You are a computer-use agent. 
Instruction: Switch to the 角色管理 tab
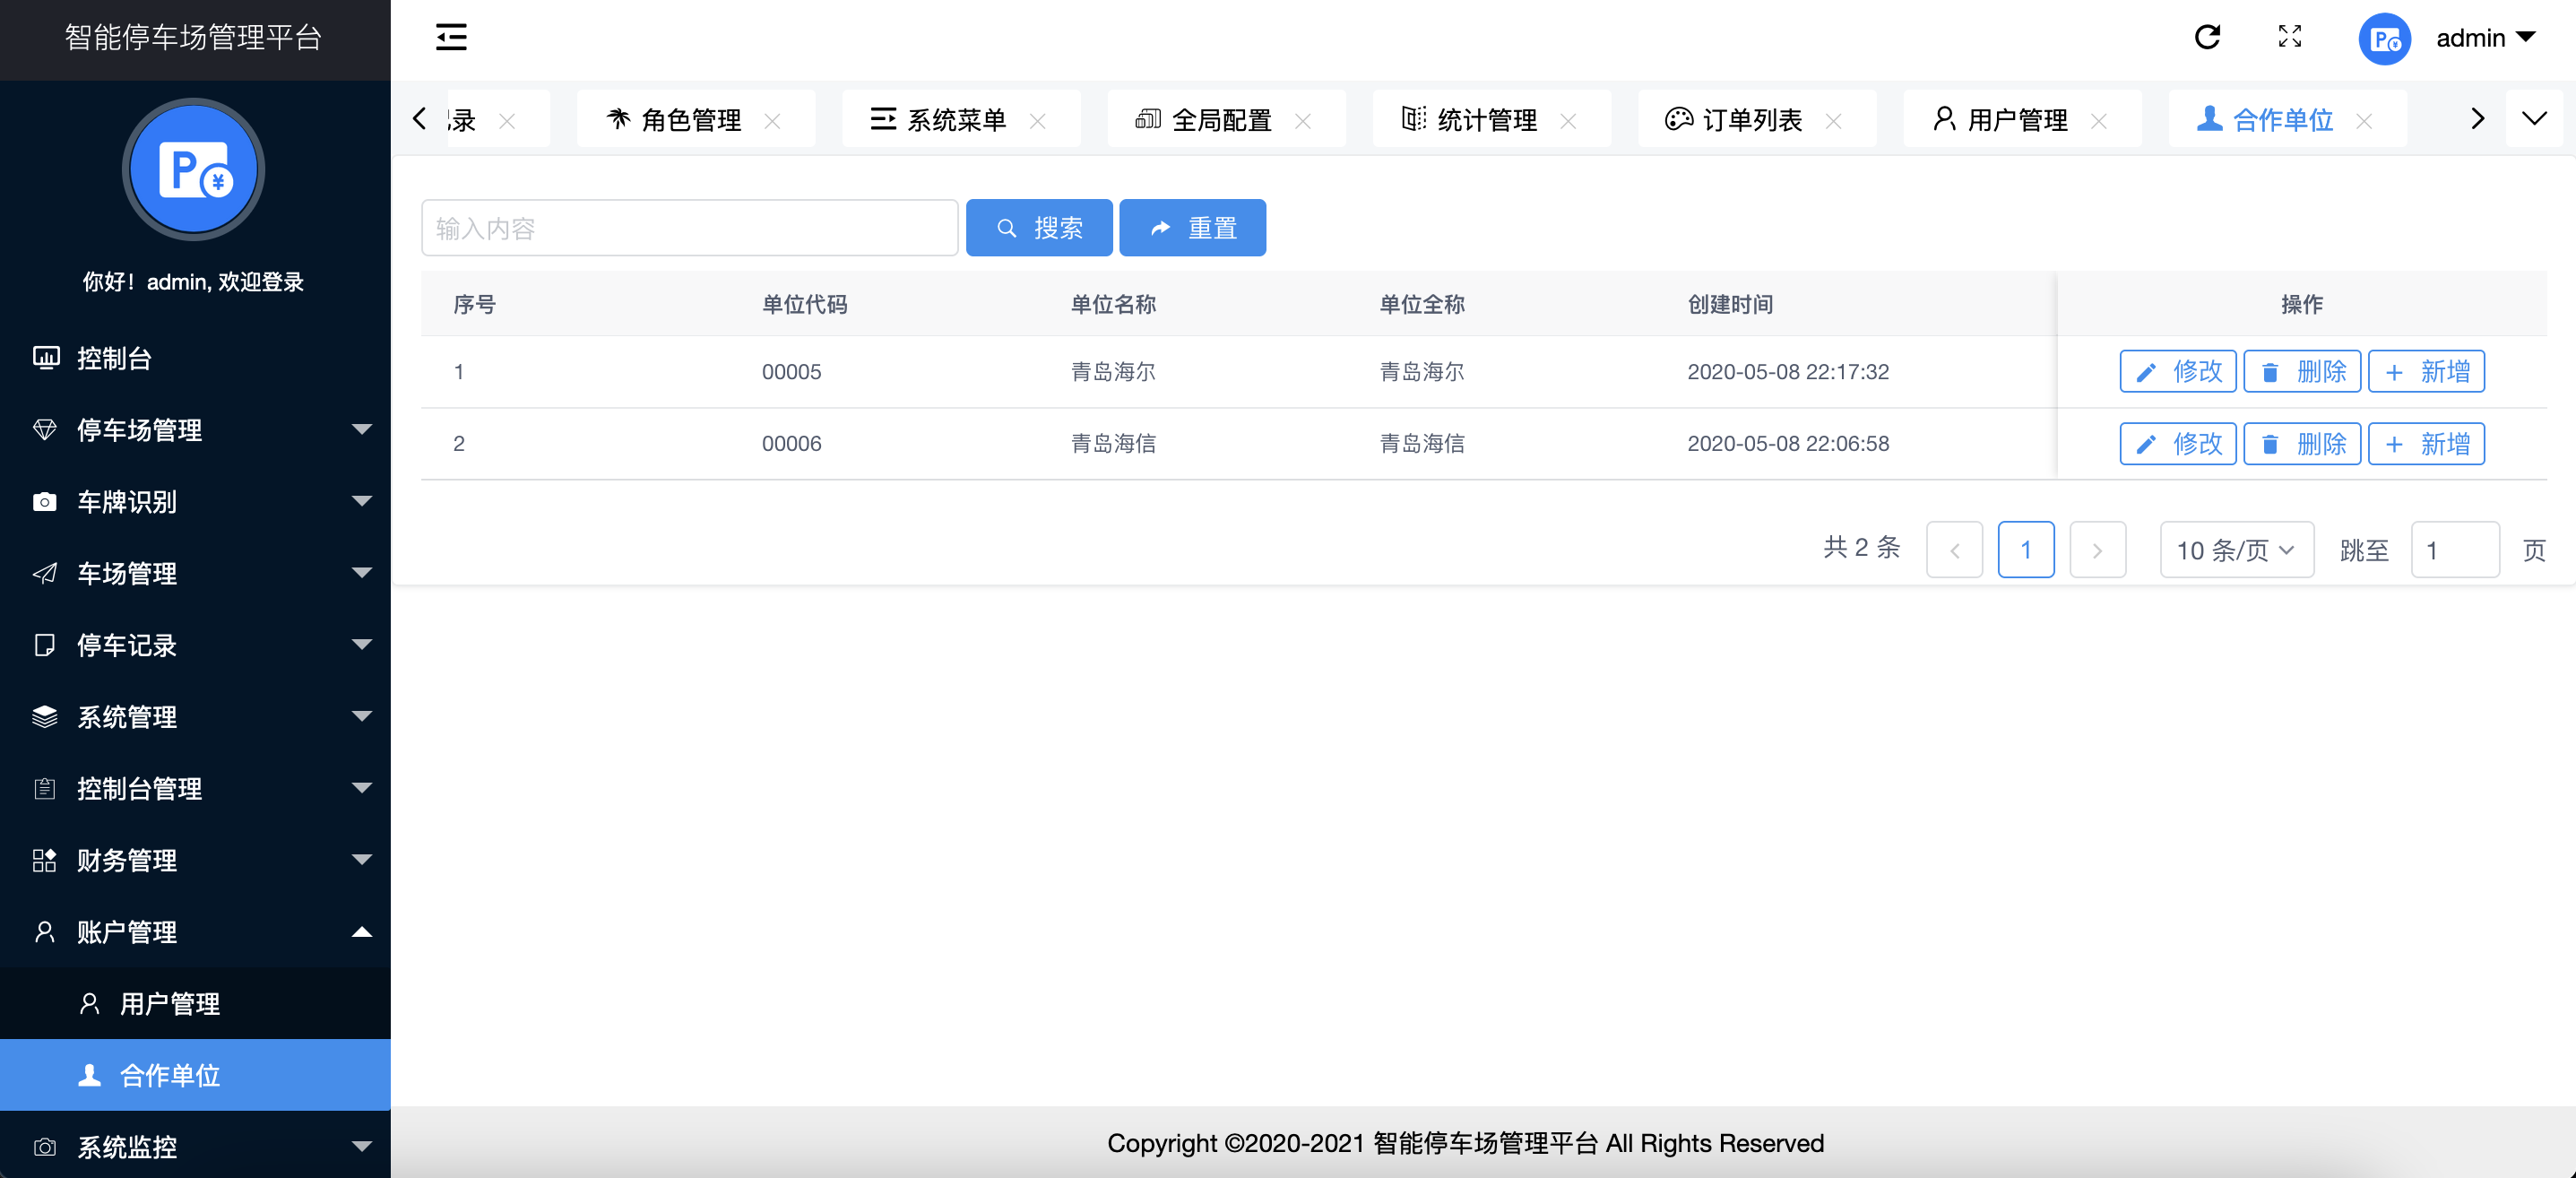(x=692, y=119)
